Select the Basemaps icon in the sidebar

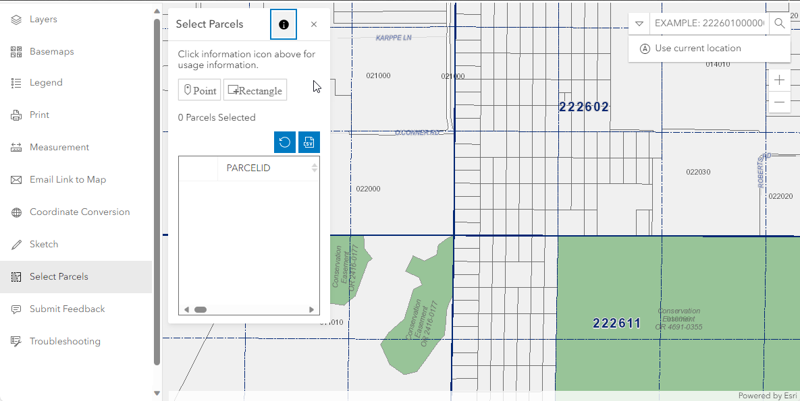coord(18,51)
